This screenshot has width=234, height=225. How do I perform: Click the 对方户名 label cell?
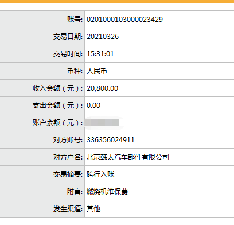click(x=42, y=157)
